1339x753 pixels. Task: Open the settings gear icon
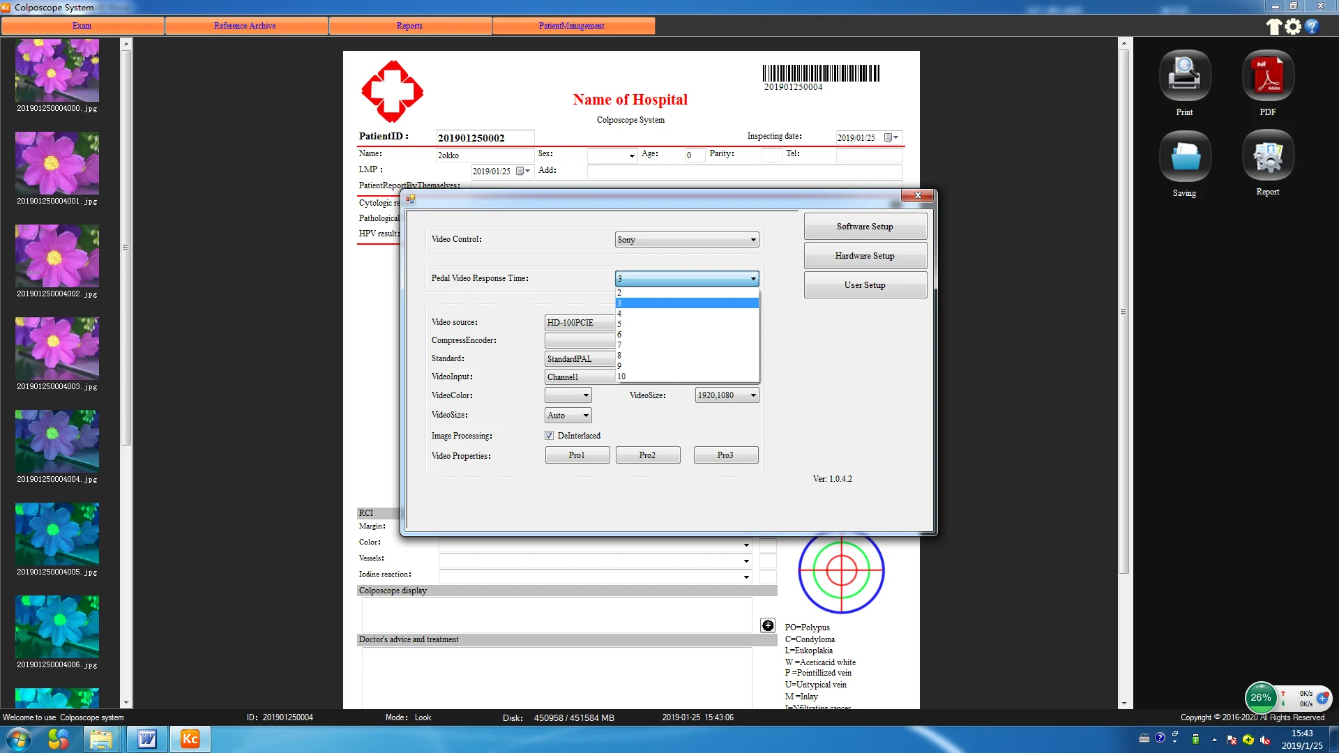click(1293, 26)
